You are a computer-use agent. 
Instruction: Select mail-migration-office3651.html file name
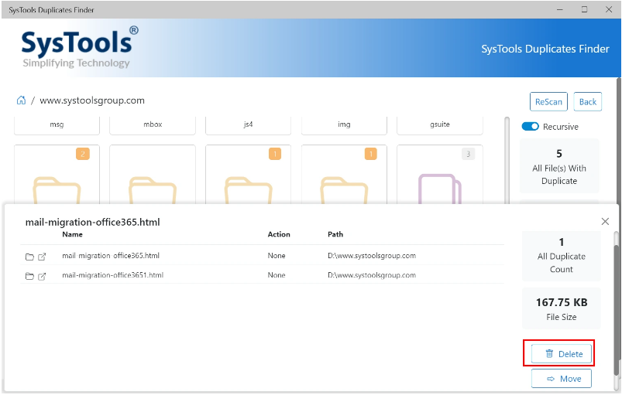click(x=112, y=275)
